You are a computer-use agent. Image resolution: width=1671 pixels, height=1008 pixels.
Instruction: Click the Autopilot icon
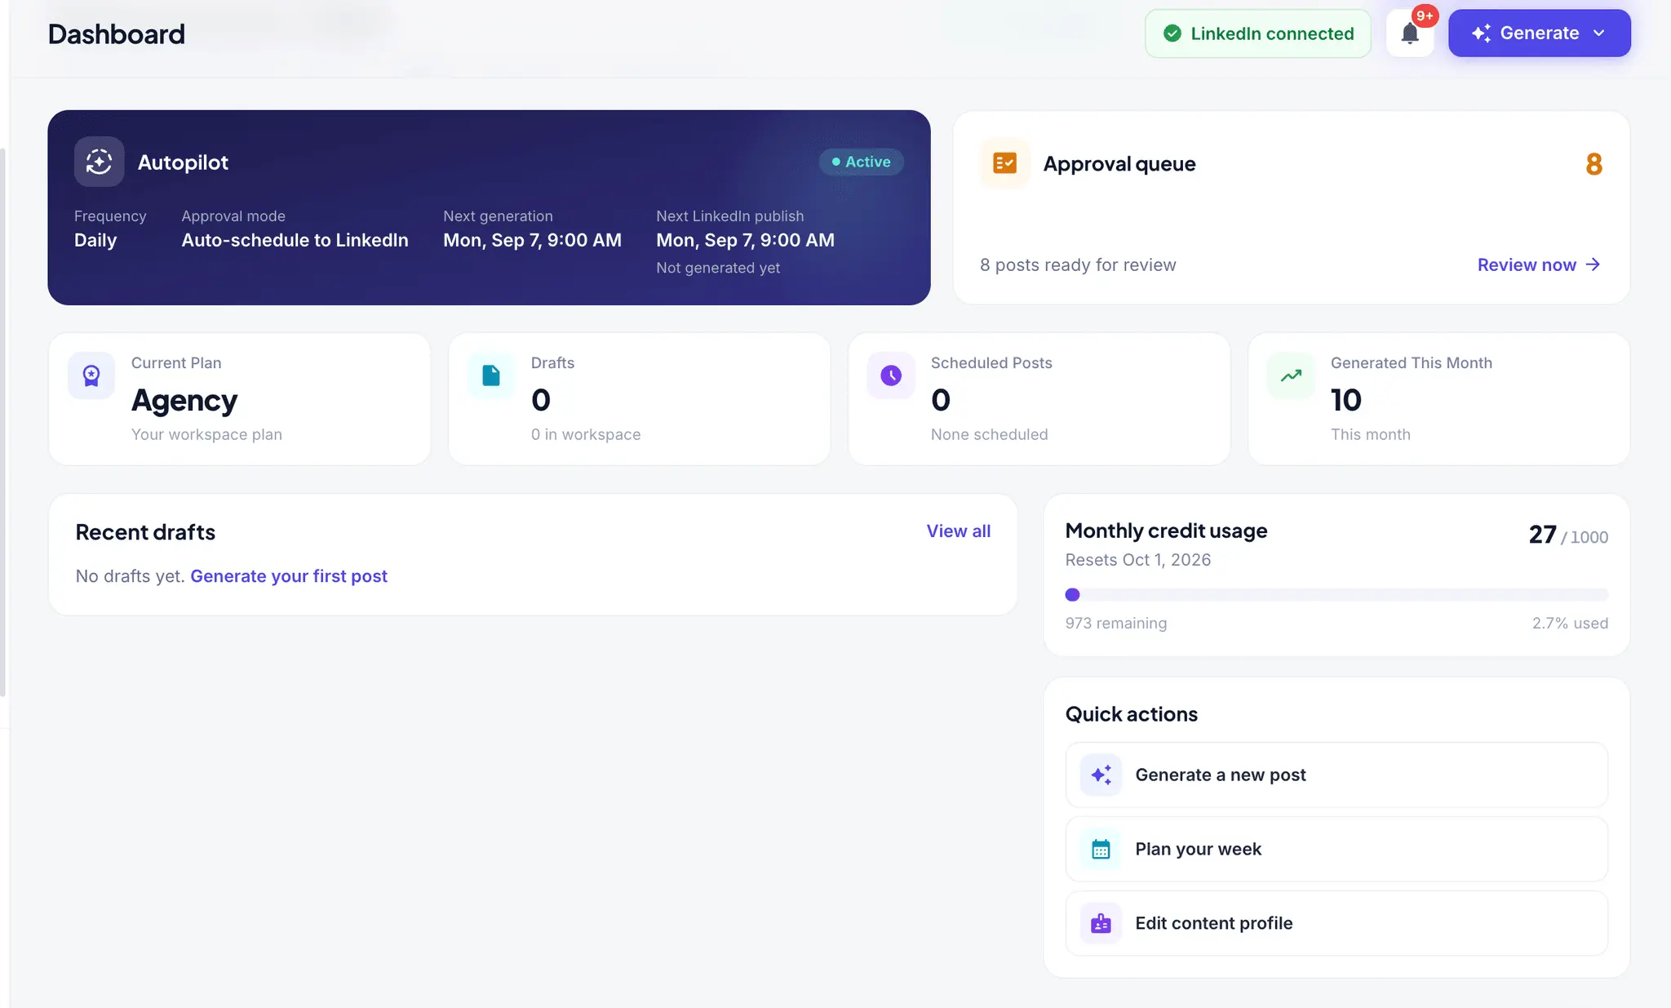point(99,162)
